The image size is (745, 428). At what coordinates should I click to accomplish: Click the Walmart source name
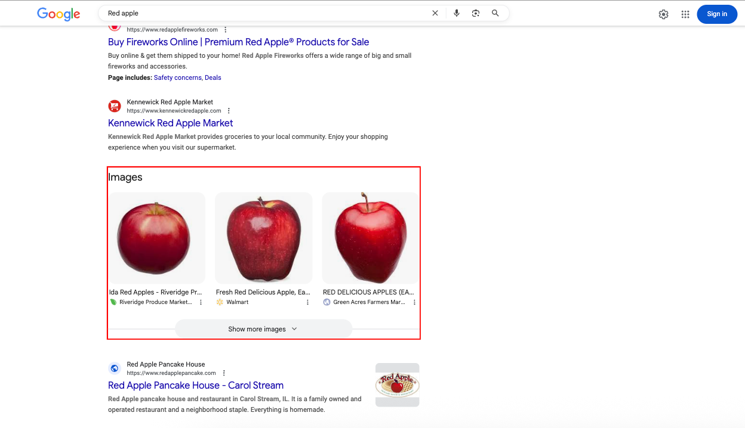[238, 302]
